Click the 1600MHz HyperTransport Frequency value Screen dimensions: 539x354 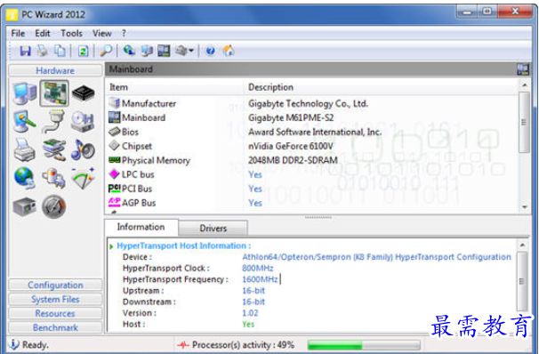click(260, 279)
